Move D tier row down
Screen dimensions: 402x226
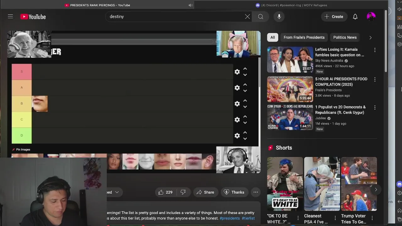pos(245,138)
